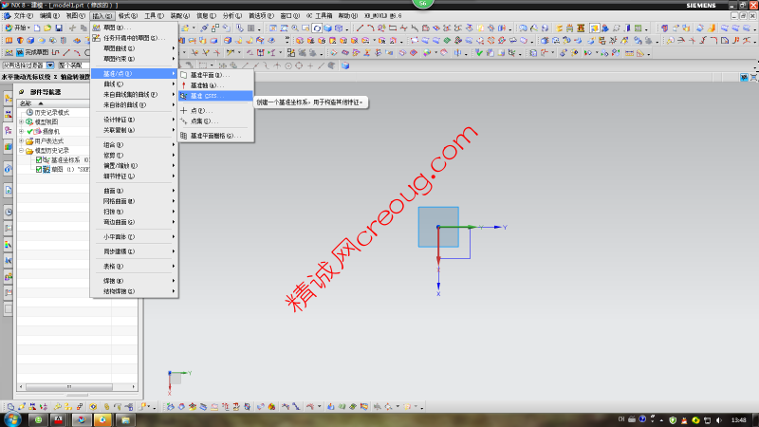Open the Reuse Library icon in resource bar
Screen dimensions: 759x427
tap(9, 147)
